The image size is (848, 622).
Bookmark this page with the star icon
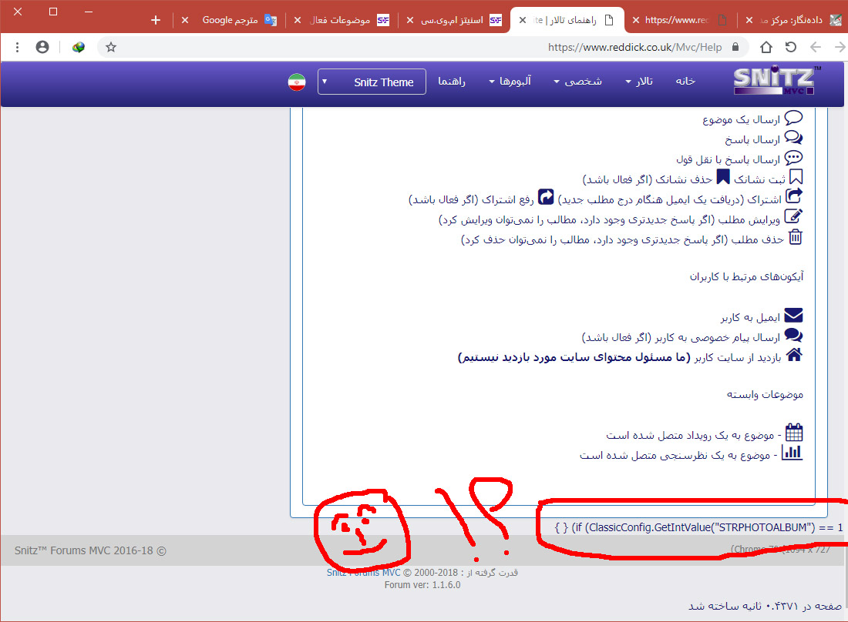[x=111, y=48]
